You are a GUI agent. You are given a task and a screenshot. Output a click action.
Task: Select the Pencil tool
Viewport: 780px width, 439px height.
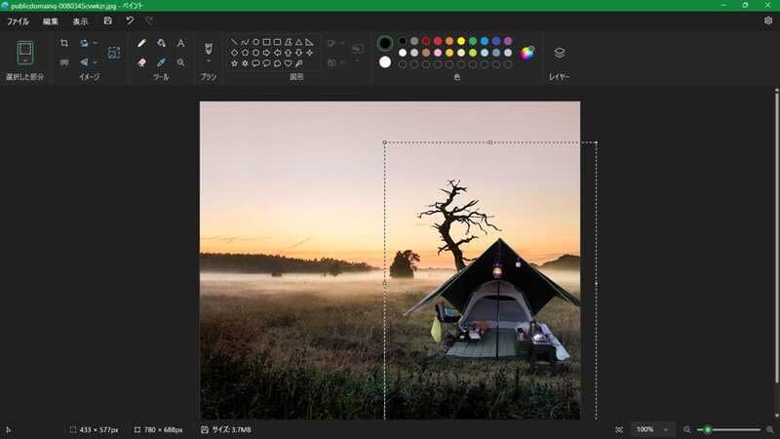click(141, 44)
